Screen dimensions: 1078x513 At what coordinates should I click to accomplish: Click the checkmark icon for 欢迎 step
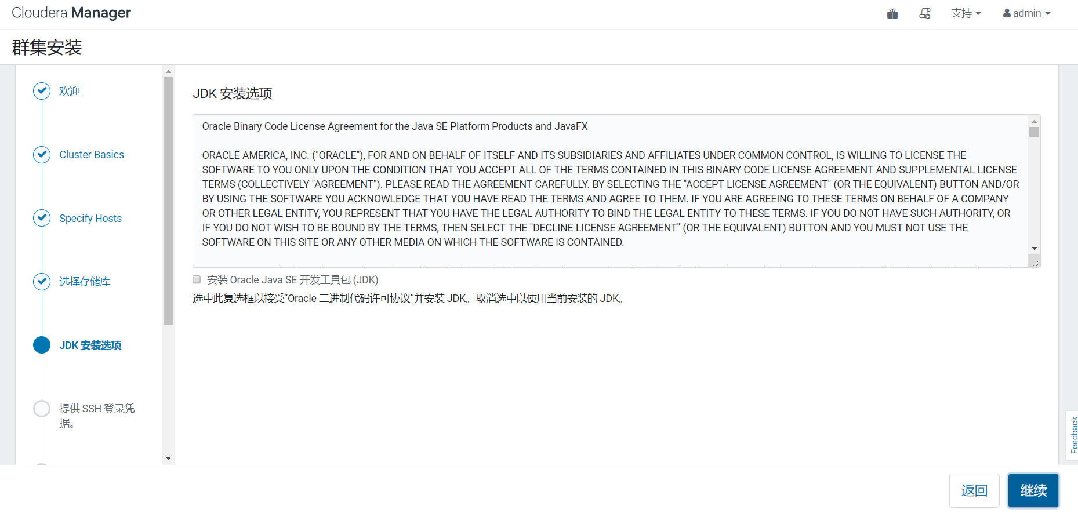click(x=42, y=91)
